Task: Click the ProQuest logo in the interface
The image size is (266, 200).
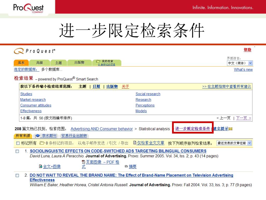Action: (35, 51)
